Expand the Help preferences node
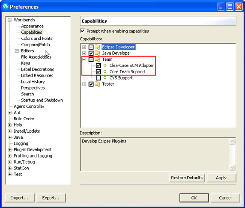 click(x=10, y=125)
